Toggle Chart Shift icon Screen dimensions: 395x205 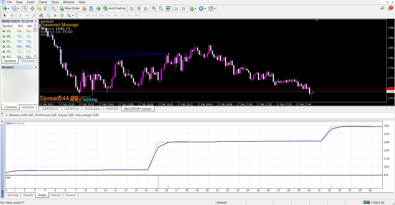[184, 8]
